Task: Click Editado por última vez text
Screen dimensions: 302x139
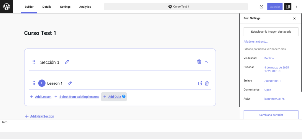Action: tap(265, 49)
